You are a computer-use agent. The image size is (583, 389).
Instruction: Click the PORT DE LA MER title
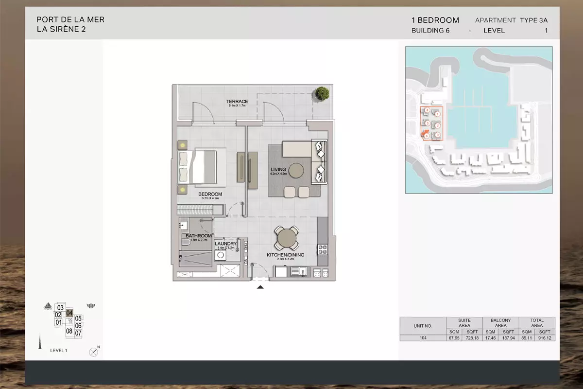pos(70,19)
